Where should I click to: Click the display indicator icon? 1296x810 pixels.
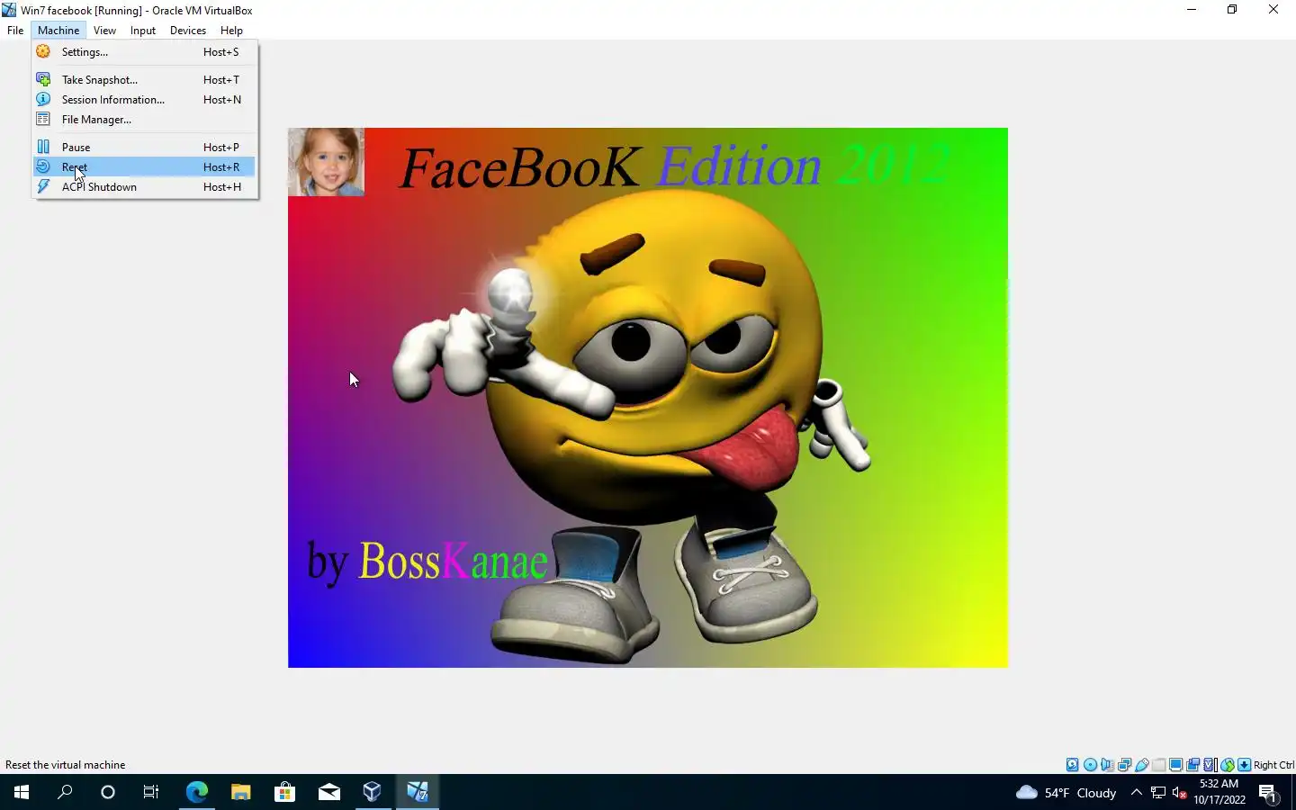(x=1175, y=765)
